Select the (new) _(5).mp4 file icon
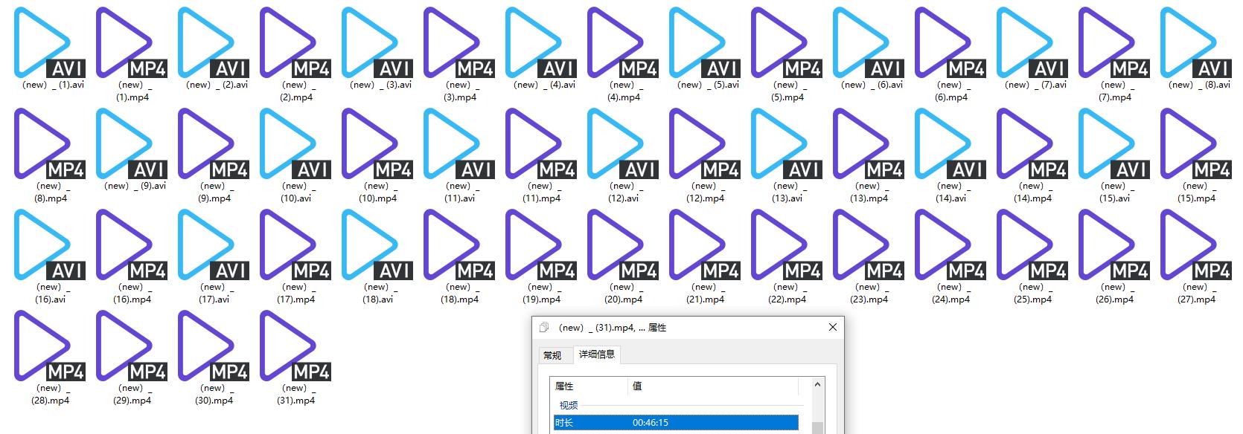The height and width of the screenshot is (434, 1243). point(786,42)
